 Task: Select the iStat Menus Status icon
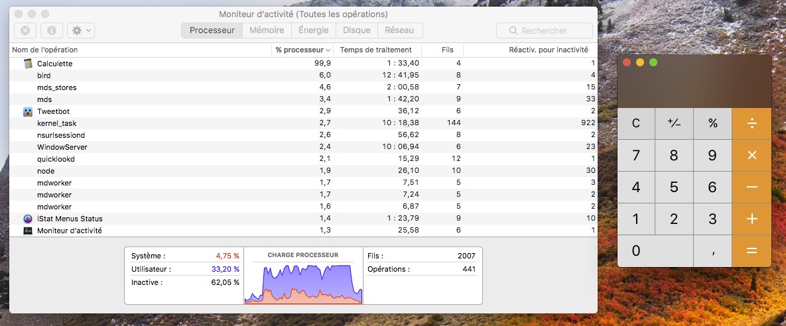(28, 219)
